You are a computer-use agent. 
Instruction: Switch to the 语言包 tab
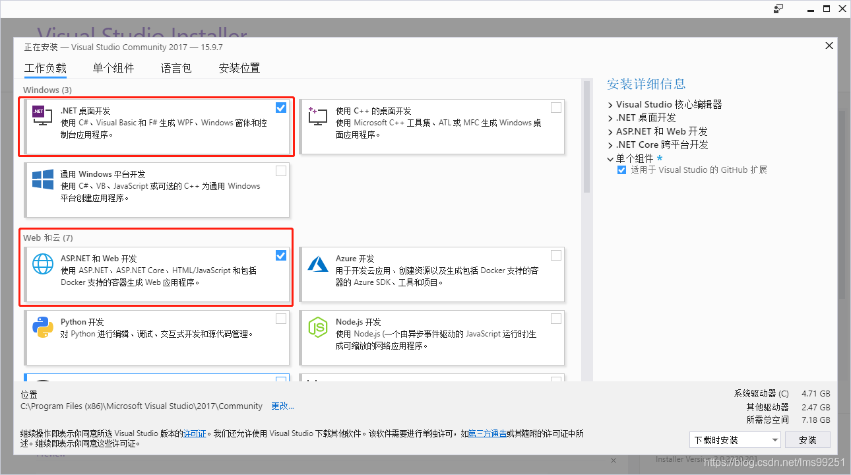(x=176, y=68)
